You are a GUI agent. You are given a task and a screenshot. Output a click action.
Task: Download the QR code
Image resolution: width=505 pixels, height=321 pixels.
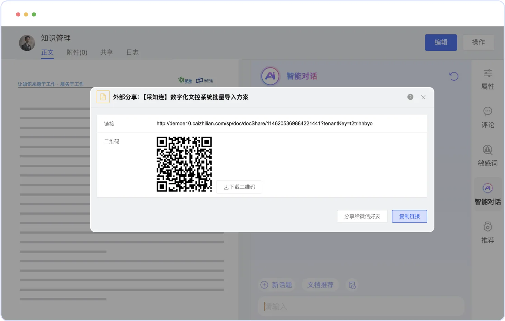239,187
